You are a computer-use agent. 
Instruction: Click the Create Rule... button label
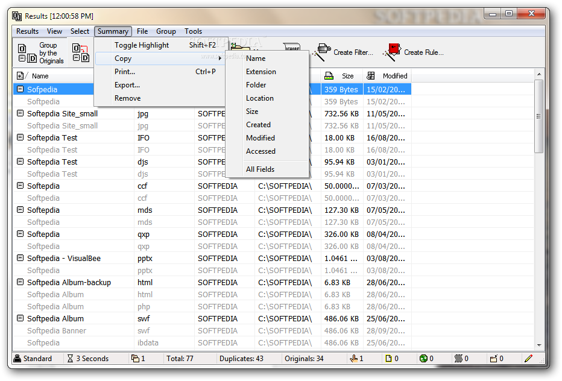[424, 52]
